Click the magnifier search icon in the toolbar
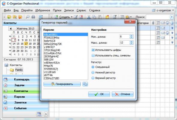The width and height of the screenshot is (177, 120). 28,17
